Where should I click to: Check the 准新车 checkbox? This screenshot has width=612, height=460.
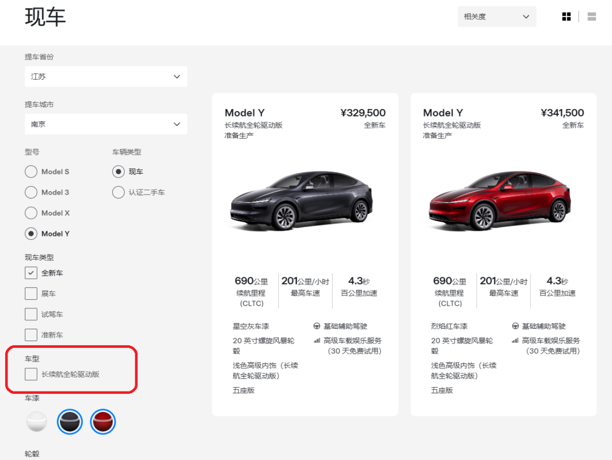tap(31, 335)
